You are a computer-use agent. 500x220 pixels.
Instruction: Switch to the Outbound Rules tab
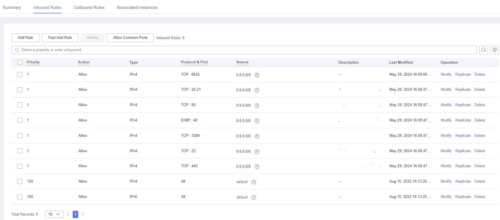click(89, 8)
